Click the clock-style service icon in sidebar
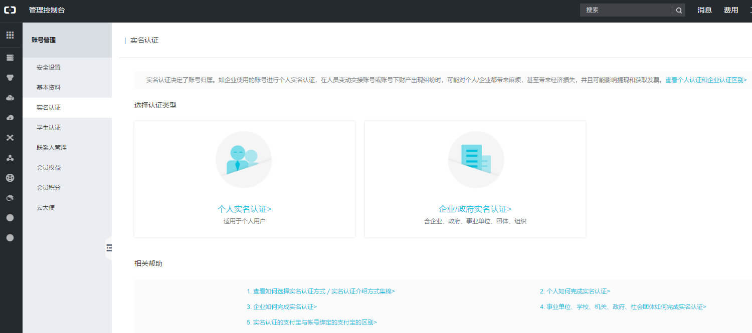 click(x=10, y=198)
